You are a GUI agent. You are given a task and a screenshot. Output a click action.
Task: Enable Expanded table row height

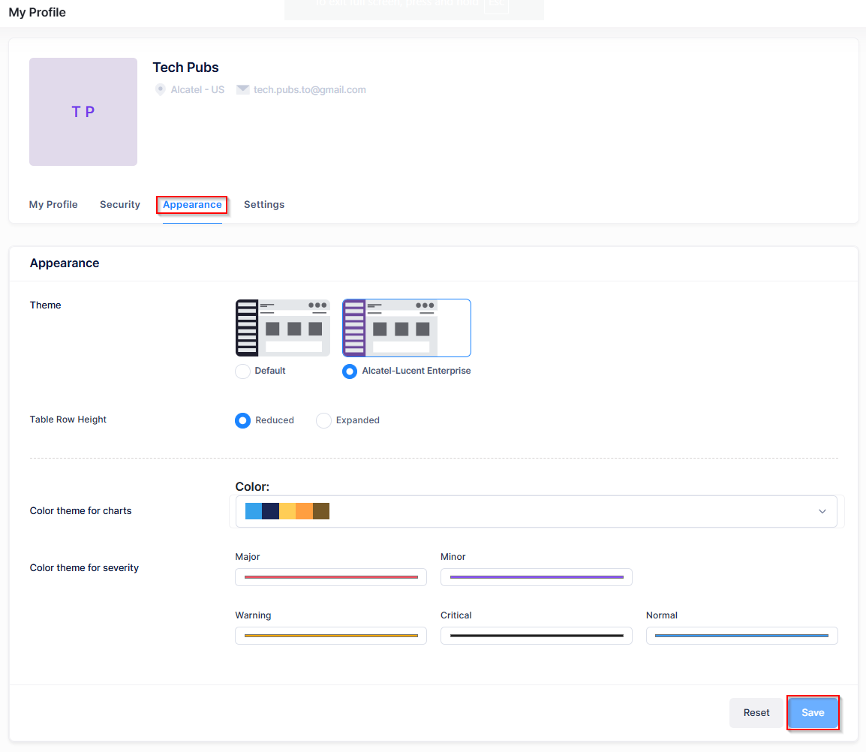323,421
